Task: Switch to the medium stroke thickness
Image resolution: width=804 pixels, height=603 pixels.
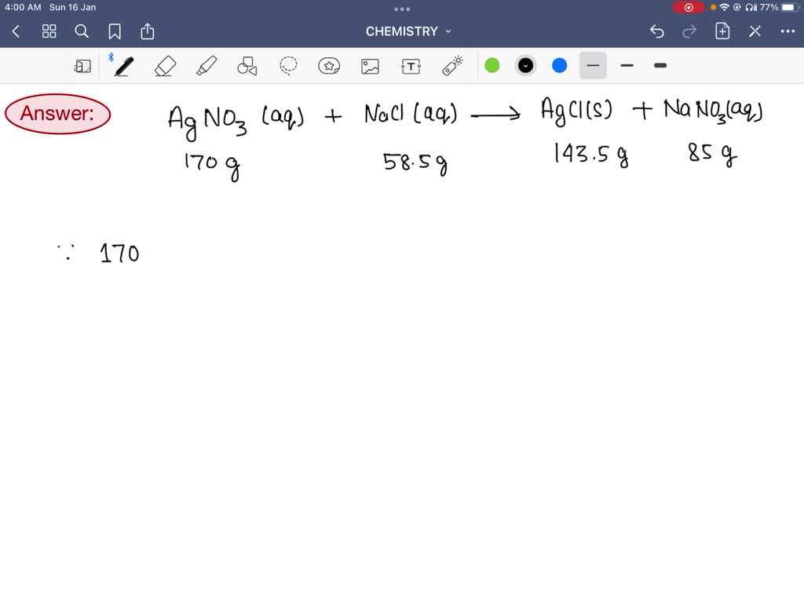Action: click(x=627, y=66)
